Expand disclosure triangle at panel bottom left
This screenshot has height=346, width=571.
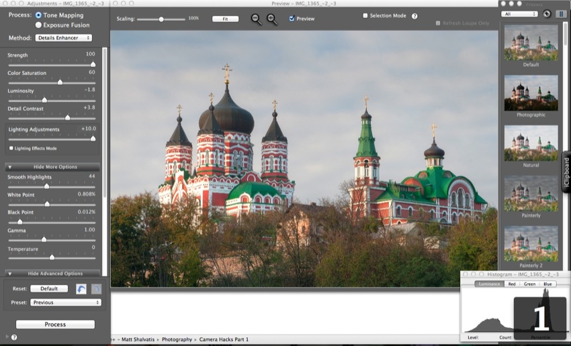point(7,337)
